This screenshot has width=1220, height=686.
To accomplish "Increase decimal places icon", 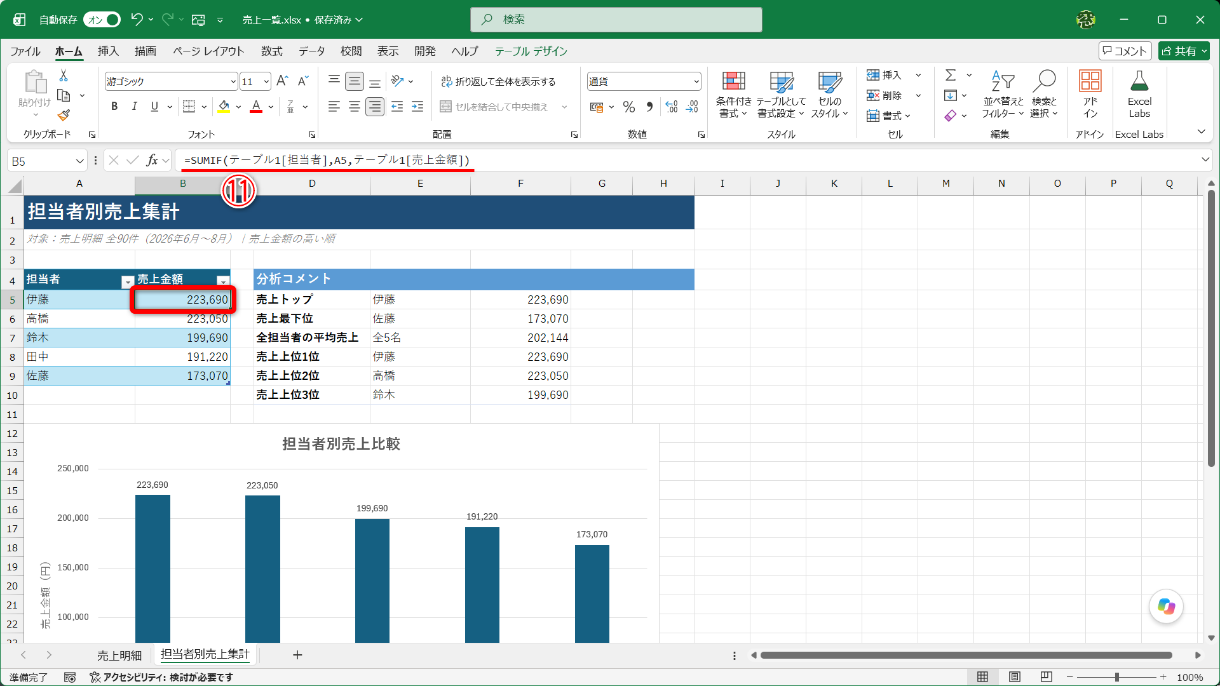I will coord(672,107).
